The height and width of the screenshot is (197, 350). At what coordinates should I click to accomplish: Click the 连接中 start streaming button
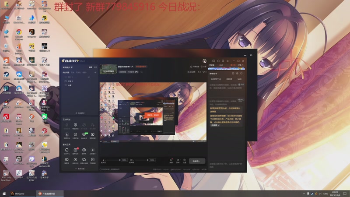[196, 161]
